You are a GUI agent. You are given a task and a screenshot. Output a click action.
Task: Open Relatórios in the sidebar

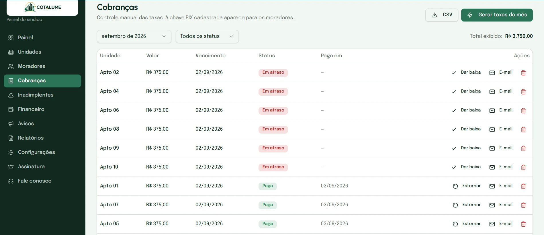click(x=42, y=138)
